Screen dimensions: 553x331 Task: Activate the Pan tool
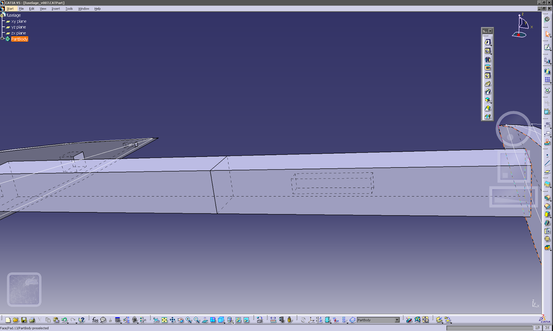tap(172, 320)
